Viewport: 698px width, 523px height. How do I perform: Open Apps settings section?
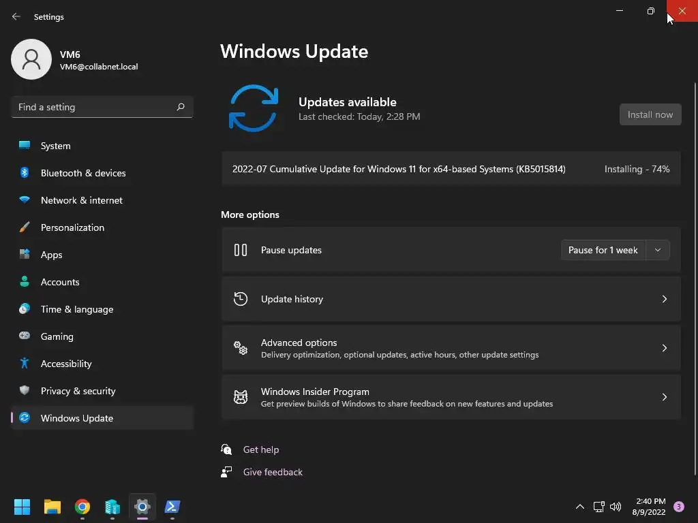102,255
